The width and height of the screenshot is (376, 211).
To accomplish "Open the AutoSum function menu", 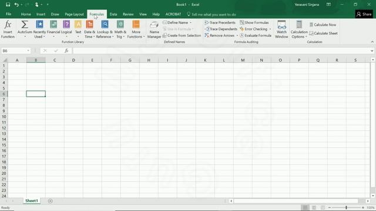I will (x=25, y=29).
